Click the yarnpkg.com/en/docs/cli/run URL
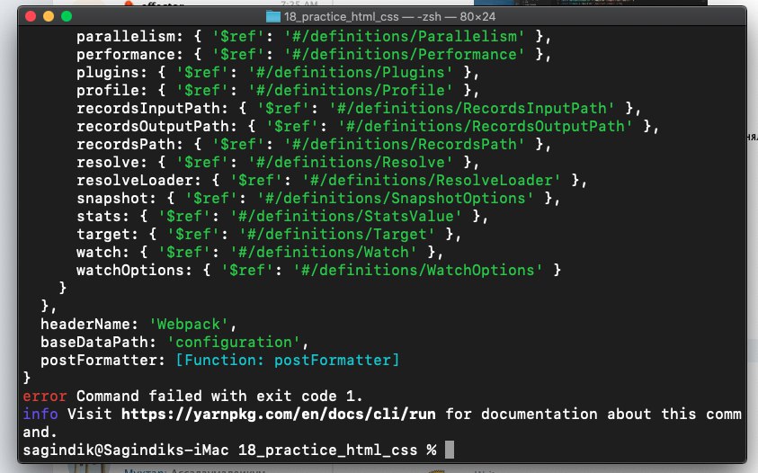The width and height of the screenshot is (758, 473). pos(279,415)
